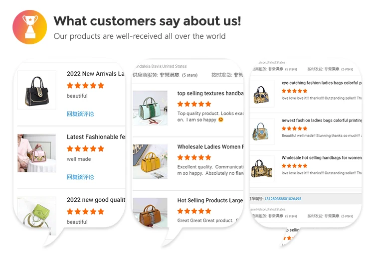Select "Hot Selling Products Large" title
374x256 pixels.
click(x=210, y=201)
